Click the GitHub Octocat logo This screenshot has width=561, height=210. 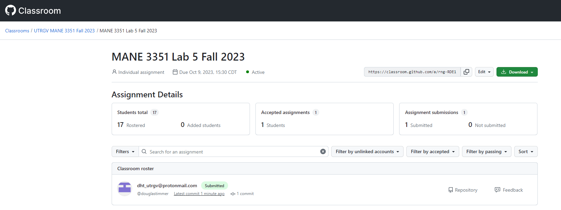pyautogui.click(x=11, y=10)
